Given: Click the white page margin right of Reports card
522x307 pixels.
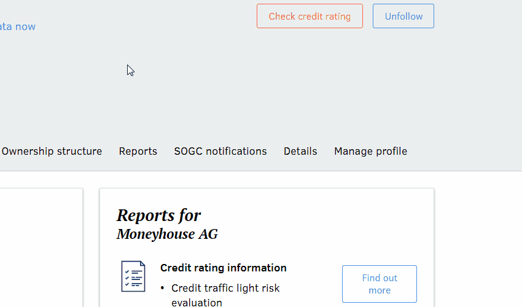Looking at the screenshot, I should (479, 246).
